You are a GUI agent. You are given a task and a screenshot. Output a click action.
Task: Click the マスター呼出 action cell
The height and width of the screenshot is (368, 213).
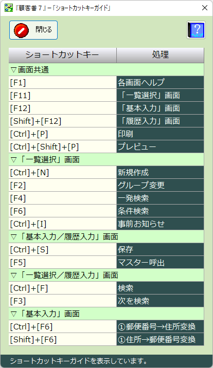coord(160,263)
